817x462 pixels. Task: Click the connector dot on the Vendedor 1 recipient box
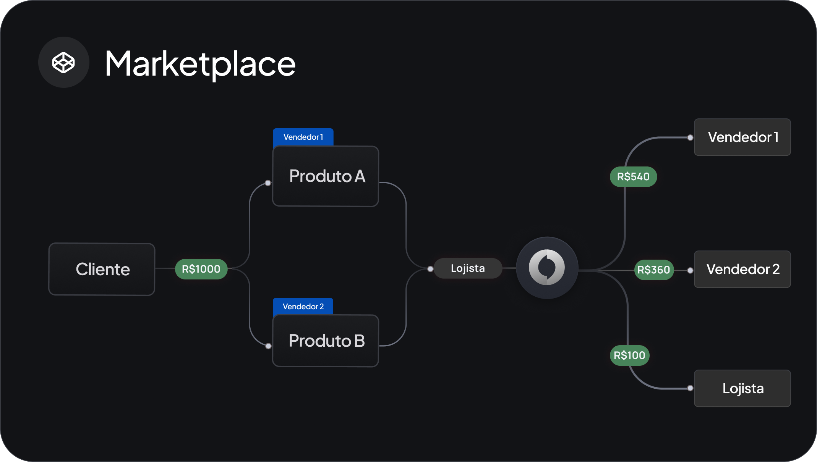click(x=690, y=137)
